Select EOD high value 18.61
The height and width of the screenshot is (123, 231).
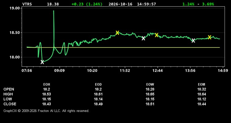[x=98, y=94]
